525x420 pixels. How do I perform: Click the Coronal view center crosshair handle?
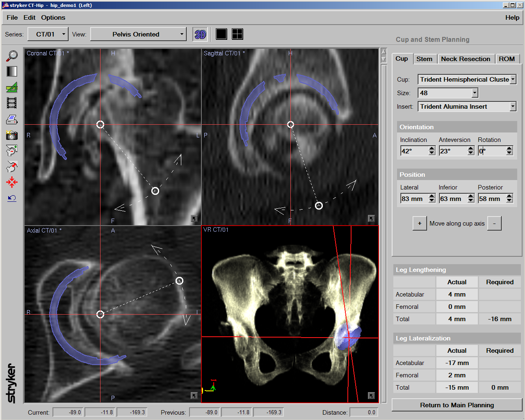tap(100, 124)
